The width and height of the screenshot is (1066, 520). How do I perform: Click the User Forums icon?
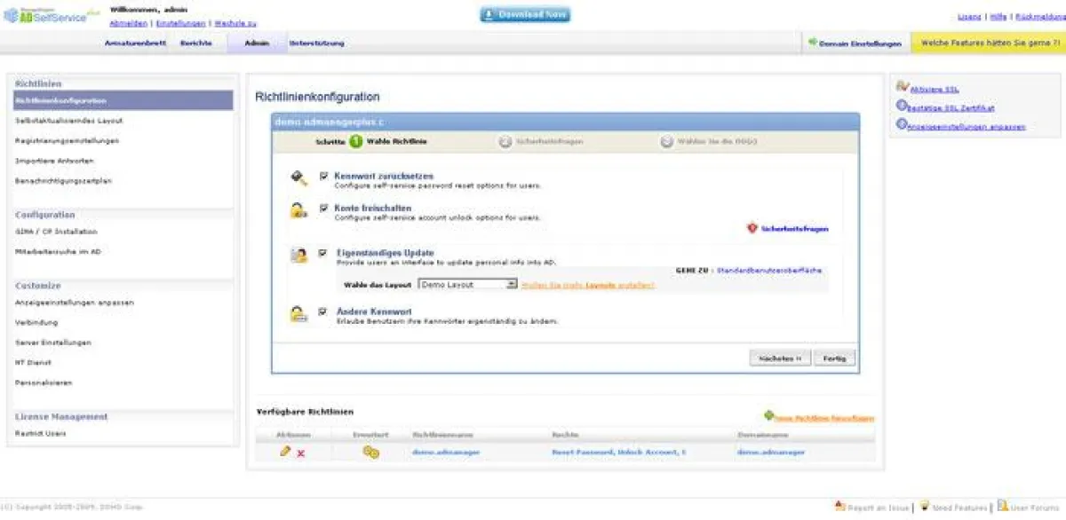1002,506
